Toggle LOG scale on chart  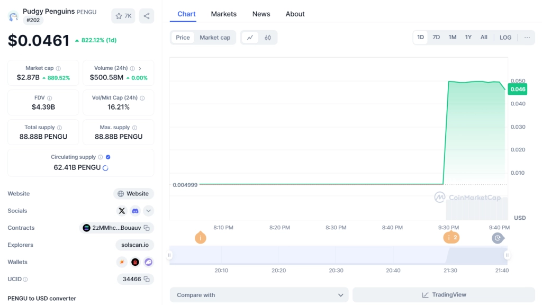pos(505,38)
